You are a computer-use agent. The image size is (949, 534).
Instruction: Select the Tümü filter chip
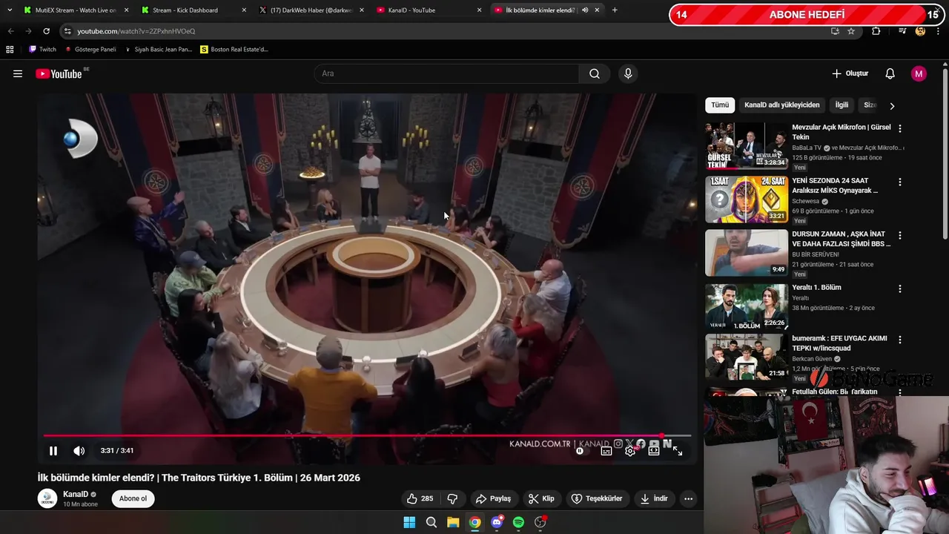click(720, 105)
